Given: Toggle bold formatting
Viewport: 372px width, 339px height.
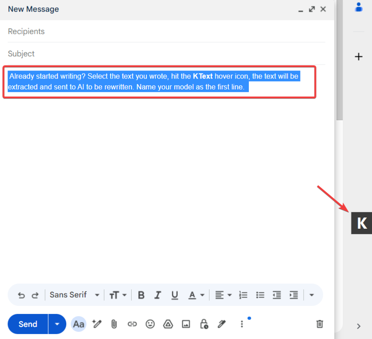Looking at the screenshot, I should pos(141,295).
